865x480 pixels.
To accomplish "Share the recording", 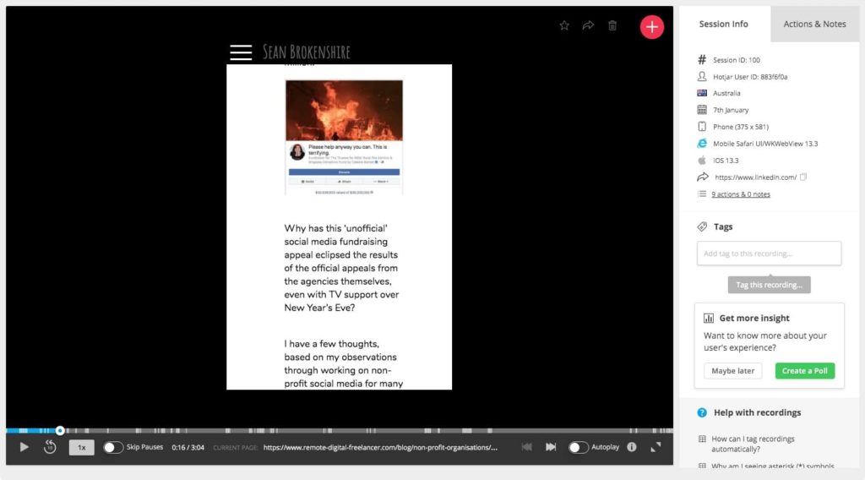I will click(588, 25).
